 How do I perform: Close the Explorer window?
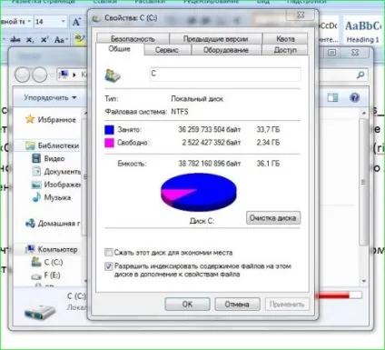[355, 53]
